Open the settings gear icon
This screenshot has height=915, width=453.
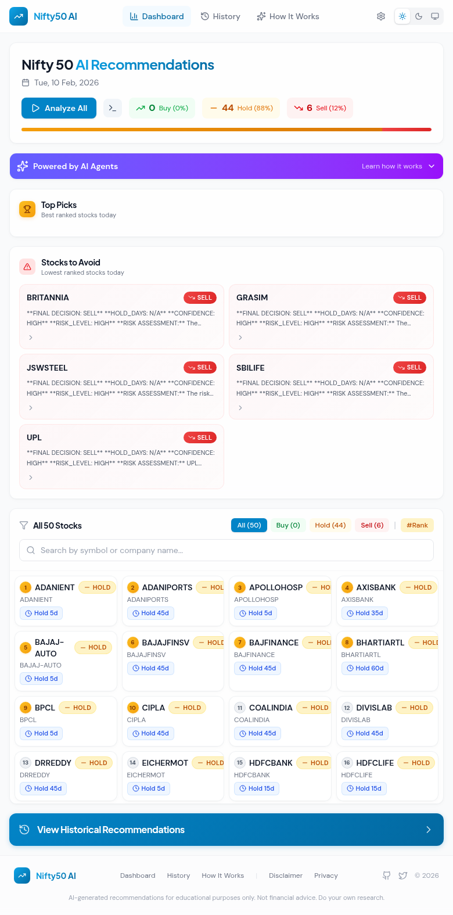[381, 16]
